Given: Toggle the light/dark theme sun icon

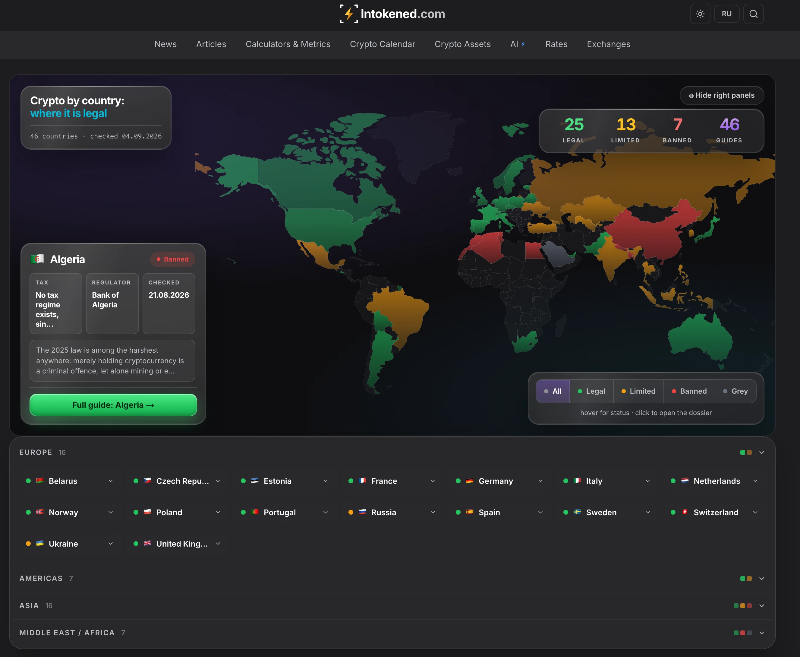Looking at the screenshot, I should (x=700, y=14).
